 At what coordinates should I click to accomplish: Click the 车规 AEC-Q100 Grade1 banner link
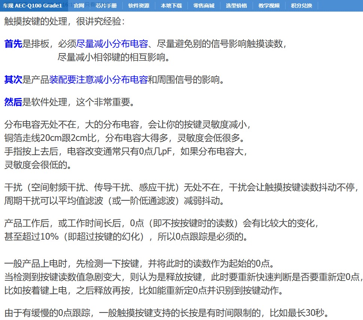click(33, 6)
